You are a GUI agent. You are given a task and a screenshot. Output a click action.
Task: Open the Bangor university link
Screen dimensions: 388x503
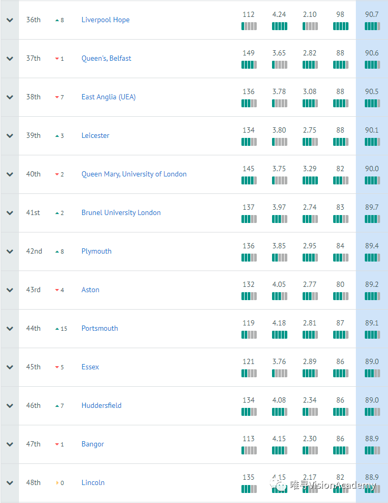coord(93,444)
